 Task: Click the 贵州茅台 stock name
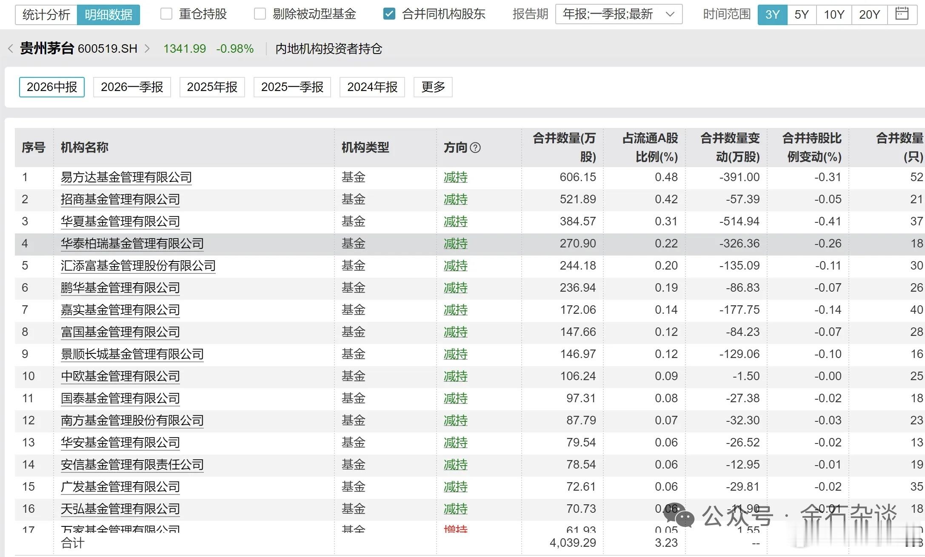click(47, 48)
